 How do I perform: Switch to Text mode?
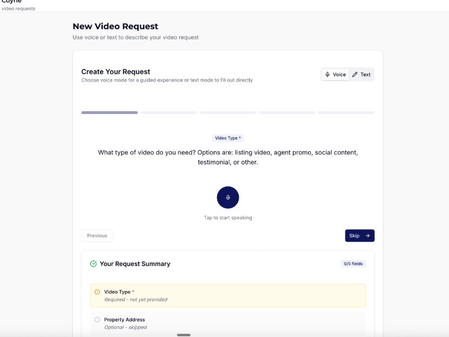(x=361, y=74)
